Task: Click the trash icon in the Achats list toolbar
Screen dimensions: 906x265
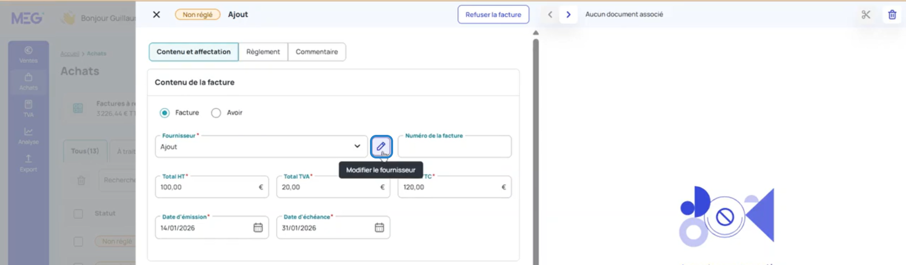Action: (81, 181)
